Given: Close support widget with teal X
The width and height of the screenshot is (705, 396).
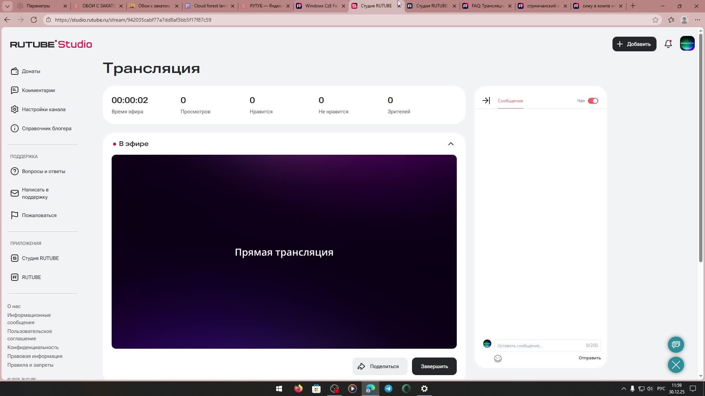Looking at the screenshot, I should click(x=676, y=365).
